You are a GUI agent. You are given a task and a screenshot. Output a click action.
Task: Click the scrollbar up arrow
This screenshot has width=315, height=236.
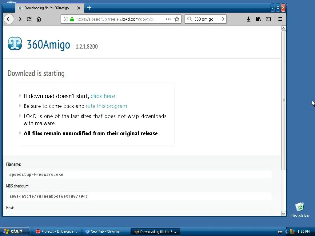pyautogui.click(x=283, y=28)
